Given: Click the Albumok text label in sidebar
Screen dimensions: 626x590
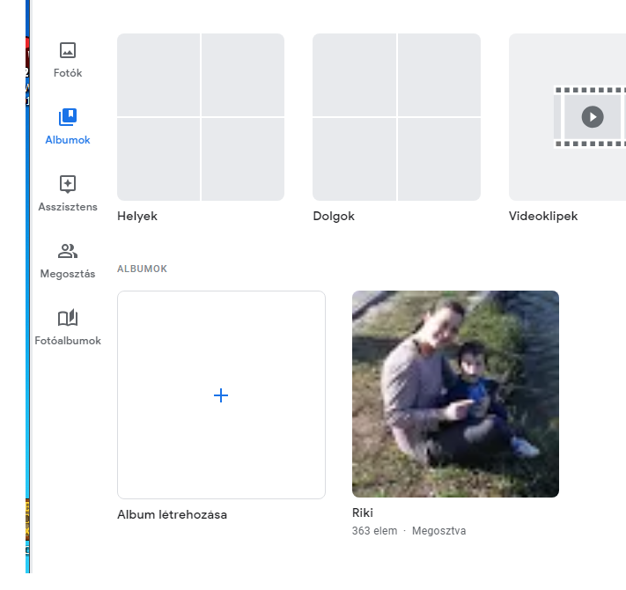Looking at the screenshot, I should click(68, 140).
